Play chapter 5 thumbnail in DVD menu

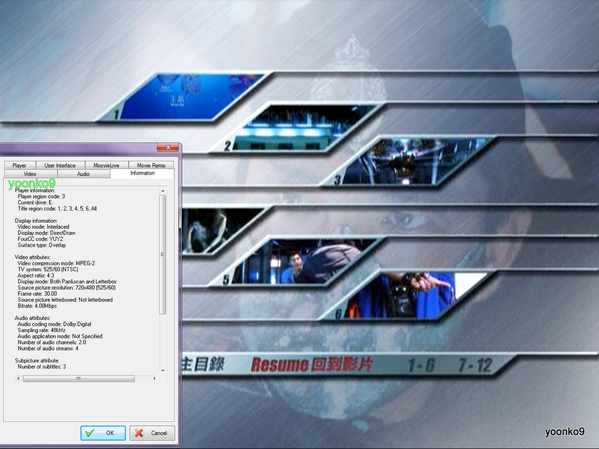(298, 262)
